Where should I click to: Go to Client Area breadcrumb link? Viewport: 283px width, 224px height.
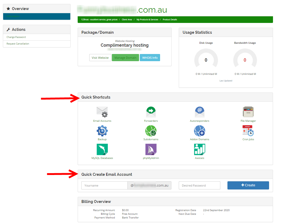pos(127,20)
